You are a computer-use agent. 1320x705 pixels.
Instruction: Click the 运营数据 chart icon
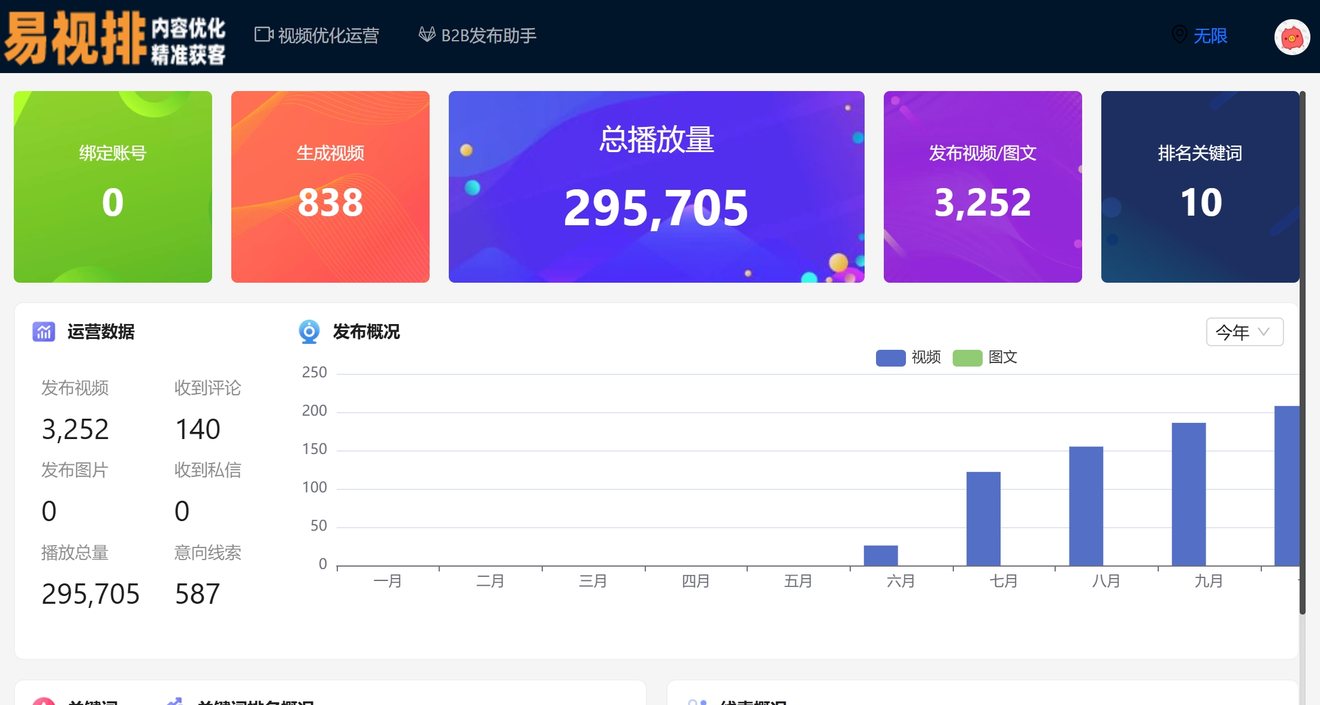44,331
